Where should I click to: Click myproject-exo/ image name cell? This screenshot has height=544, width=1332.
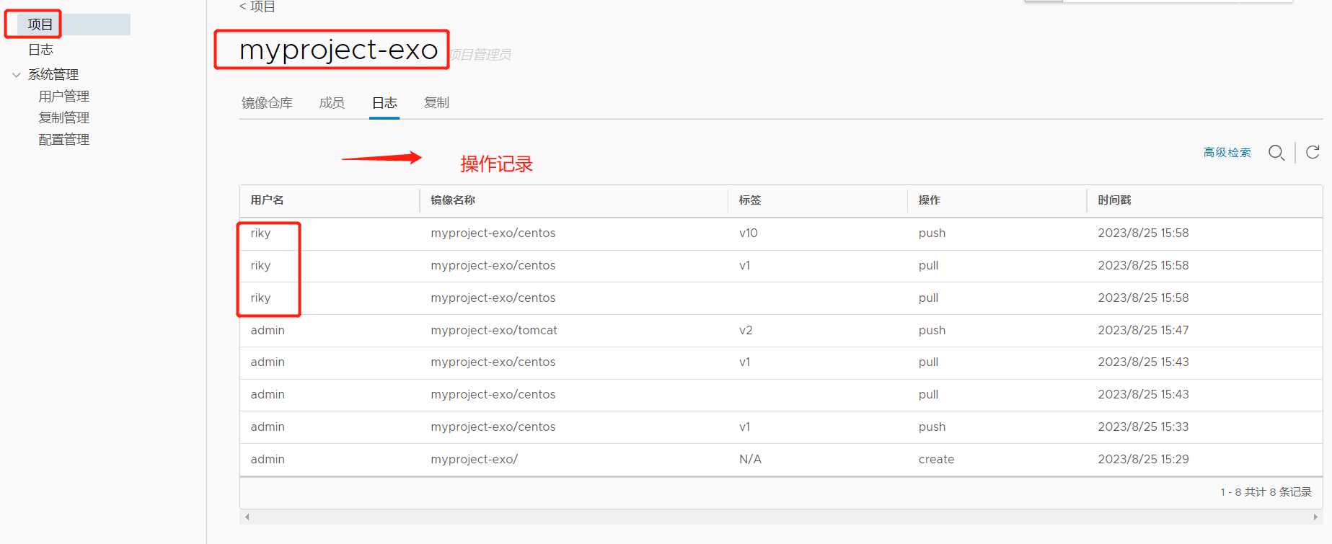point(474,460)
